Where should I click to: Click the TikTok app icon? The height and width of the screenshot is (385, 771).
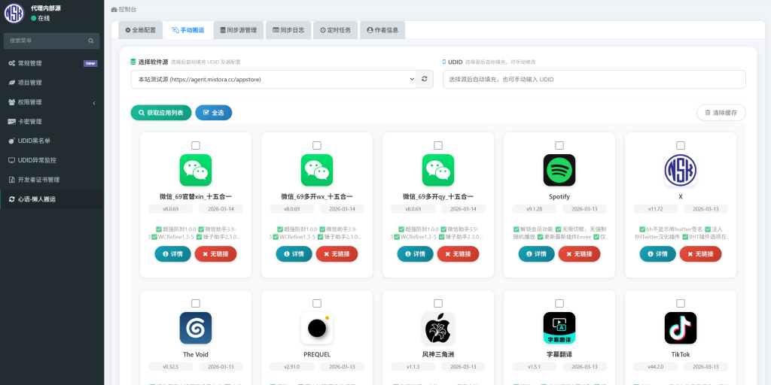tap(681, 328)
